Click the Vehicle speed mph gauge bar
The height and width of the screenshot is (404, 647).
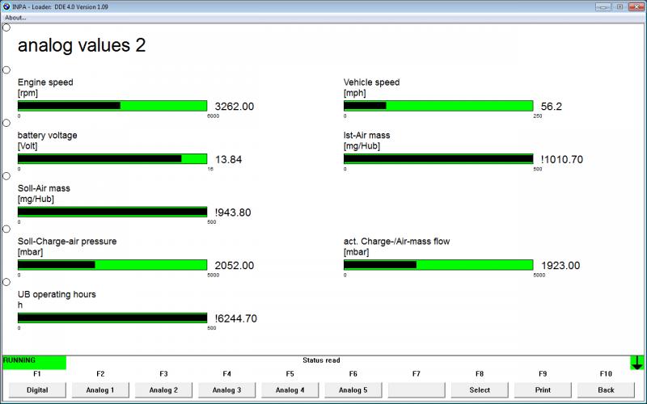coord(438,106)
